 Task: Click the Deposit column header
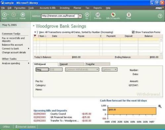click(x=129, y=36)
